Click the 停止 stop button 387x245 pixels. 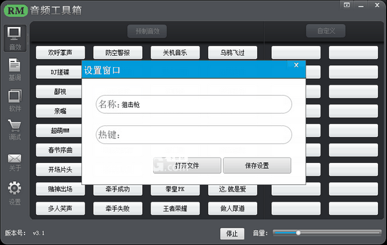point(232,233)
